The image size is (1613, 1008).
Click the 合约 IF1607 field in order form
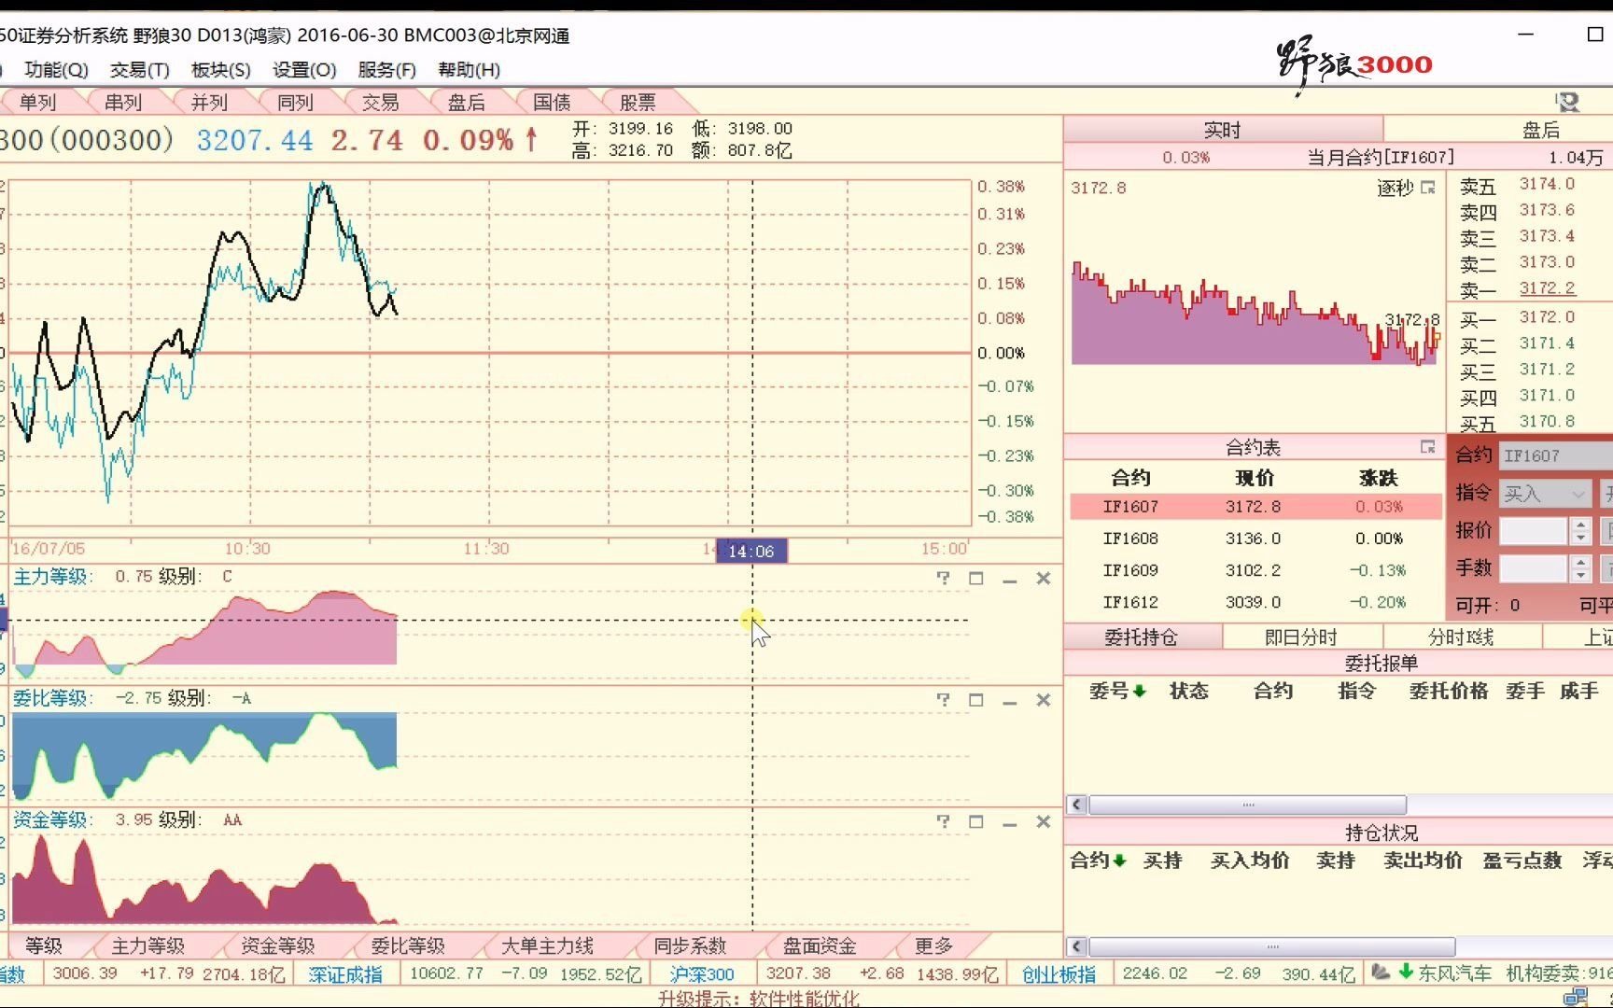click(x=1555, y=455)
